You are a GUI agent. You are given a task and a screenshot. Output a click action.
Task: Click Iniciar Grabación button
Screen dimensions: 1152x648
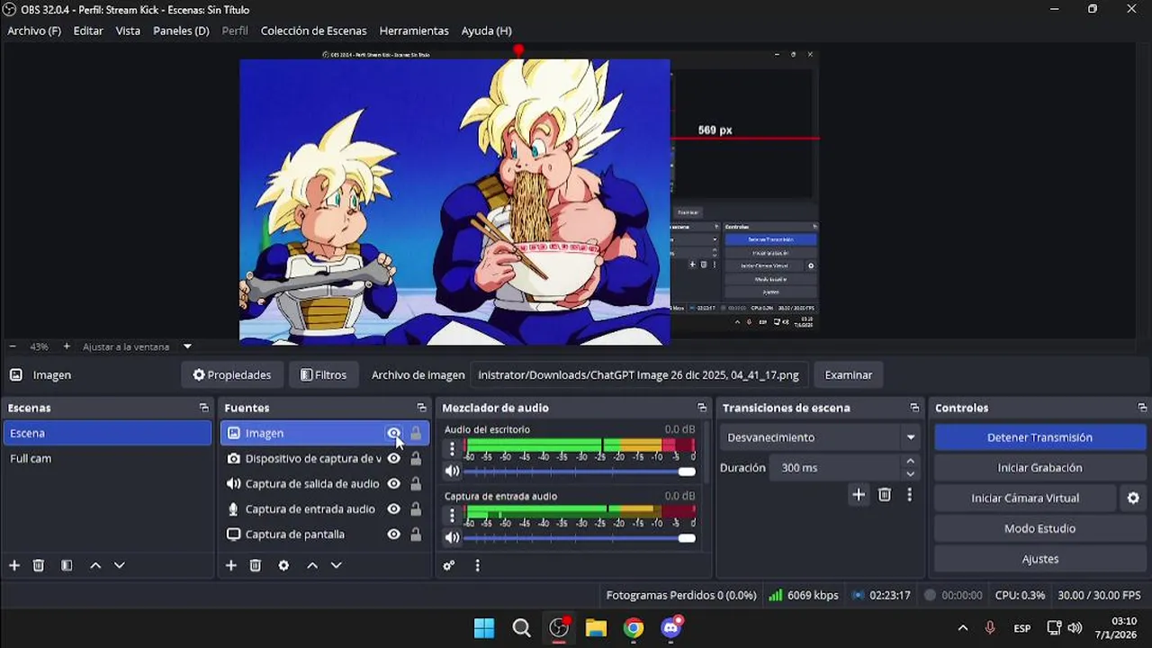tap(1039, 468)
